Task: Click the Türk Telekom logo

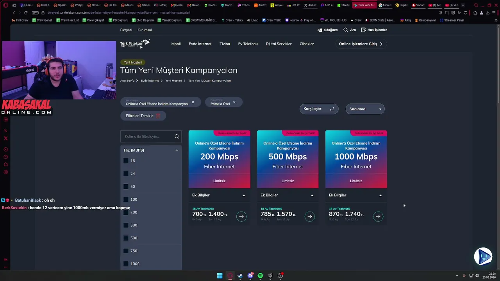Action: click(x=135, y=43)
